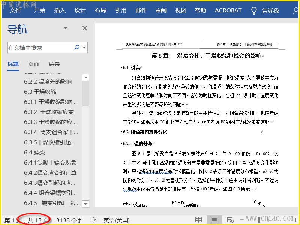Screen dimensions: 300x225
Task: Click the zoom in plus button
Action: (296, 220)
